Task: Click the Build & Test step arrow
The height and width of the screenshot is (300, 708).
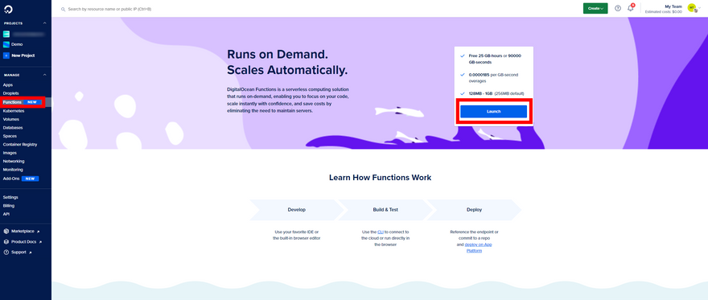Action: [x=385, y=210]
